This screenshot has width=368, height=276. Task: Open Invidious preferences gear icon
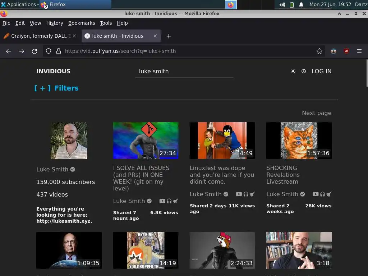303,71
